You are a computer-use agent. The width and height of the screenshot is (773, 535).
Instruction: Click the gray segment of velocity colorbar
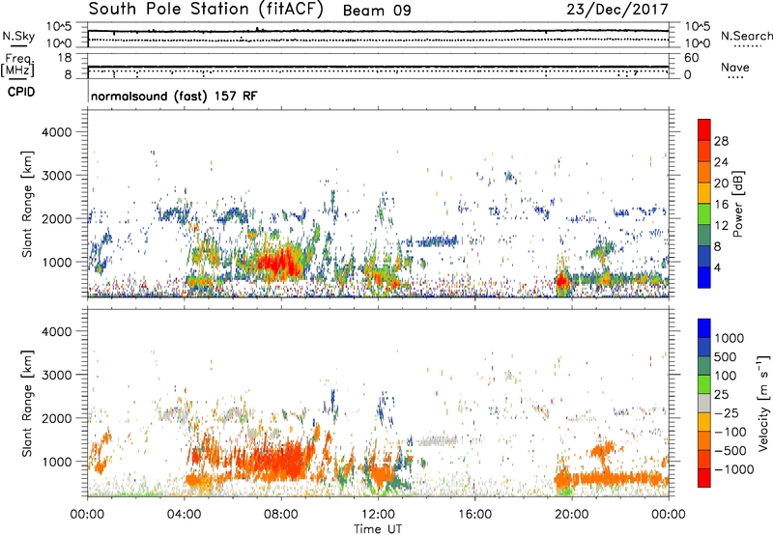(704, 403)
